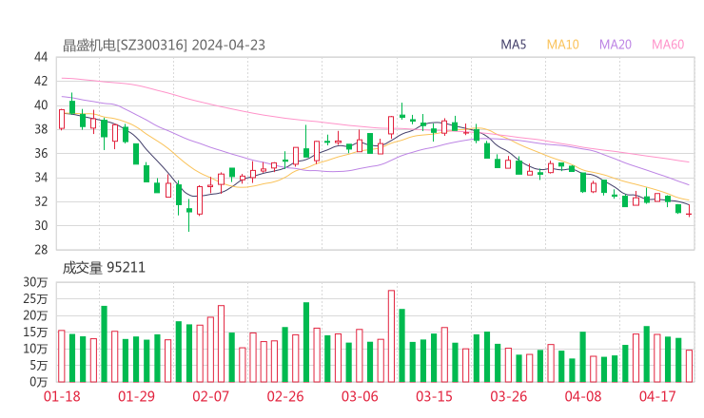Select the MA10 legend label

coord(562,45)
